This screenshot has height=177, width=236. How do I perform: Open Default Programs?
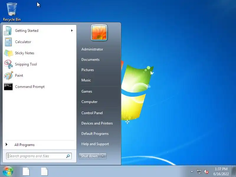pos(95,134)
